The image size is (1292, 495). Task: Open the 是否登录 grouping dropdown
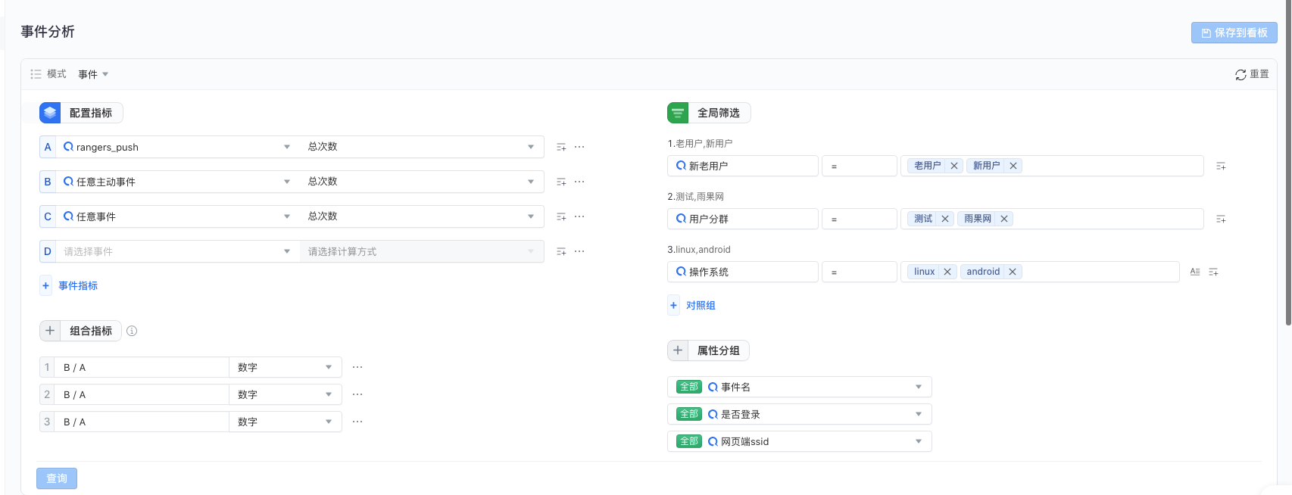coord(800,414)
